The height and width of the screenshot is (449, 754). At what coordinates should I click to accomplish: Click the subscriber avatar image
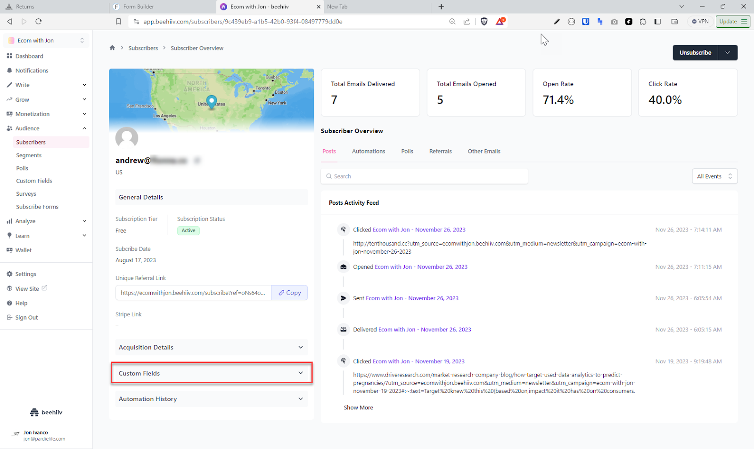click(x=127, y=138)
